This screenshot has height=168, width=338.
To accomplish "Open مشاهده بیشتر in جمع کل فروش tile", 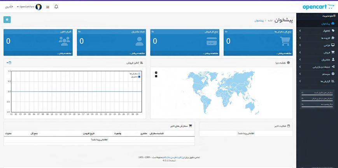I will [x=210, y=54].
